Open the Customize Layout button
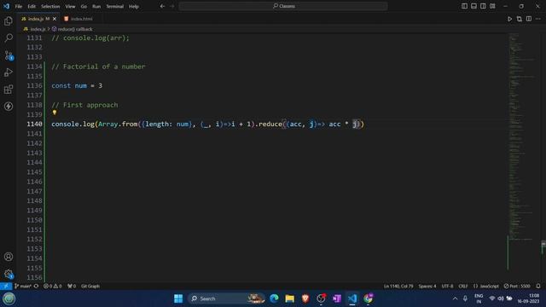Viewport: 546px width, 307px height. click(x=492, y=6)
